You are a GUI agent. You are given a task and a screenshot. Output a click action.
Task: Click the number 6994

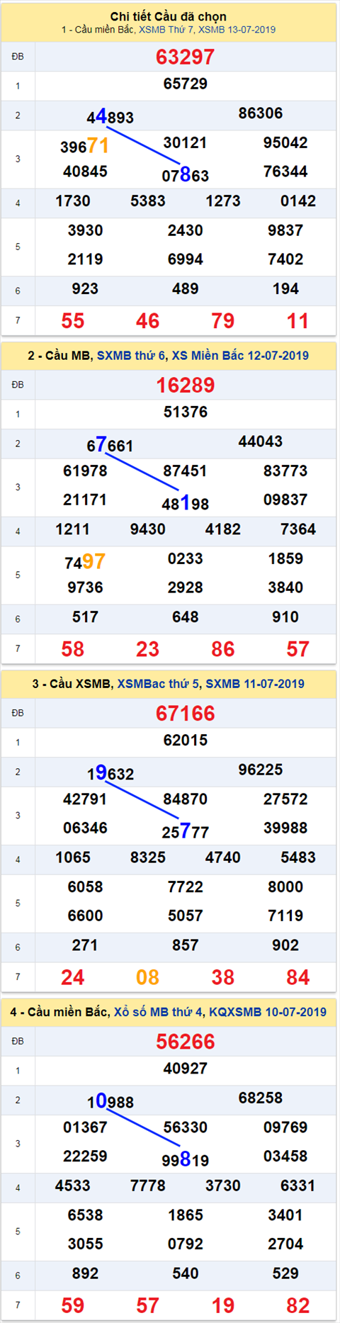(x=186, y=259)
